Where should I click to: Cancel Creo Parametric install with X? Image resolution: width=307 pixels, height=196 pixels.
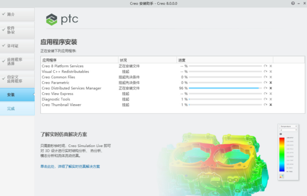pyautogui.click(x=271, y=83)
